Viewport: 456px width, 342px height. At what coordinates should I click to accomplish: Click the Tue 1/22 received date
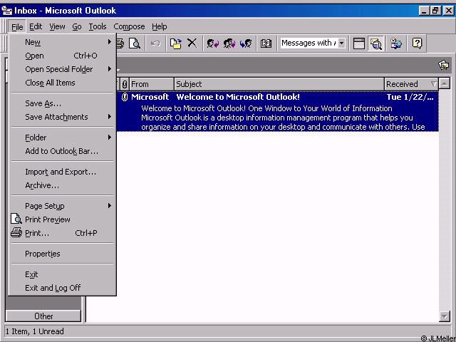click(x=410, y=97)
